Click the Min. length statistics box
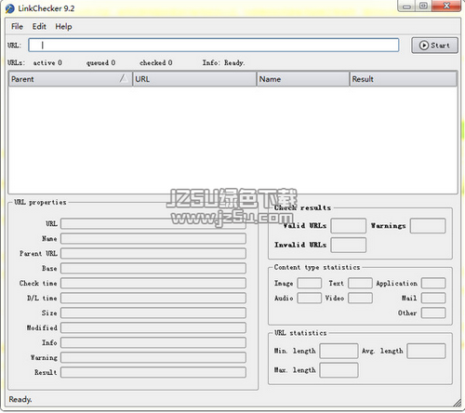465x413 pixels. point(339,351)
